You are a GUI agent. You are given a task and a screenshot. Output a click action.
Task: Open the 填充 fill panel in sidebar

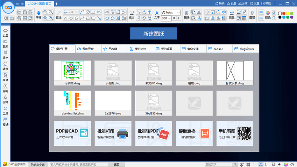pyautogui.click(x=5, y=54)
